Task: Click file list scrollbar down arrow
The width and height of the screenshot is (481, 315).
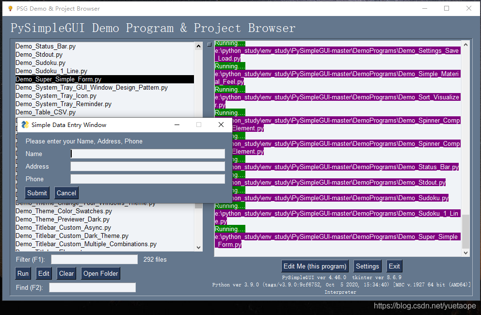Action: tap(198, 248)
